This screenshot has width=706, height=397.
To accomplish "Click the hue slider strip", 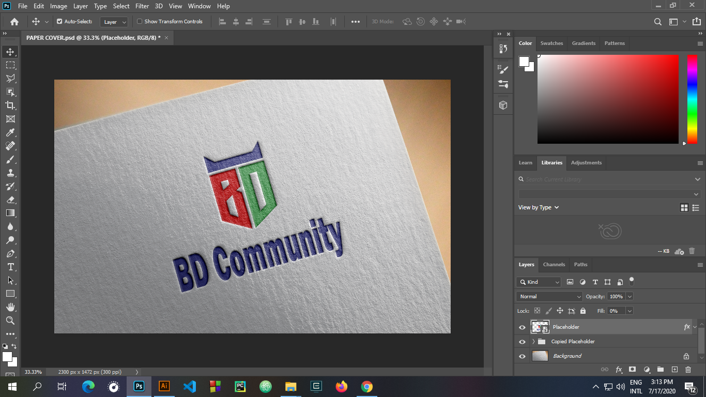I will 692,99.
